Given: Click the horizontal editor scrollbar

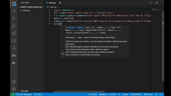Looking at the screenshot, I should [79, 91].
